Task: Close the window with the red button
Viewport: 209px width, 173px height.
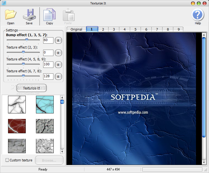Action: [x=205, y=3]
